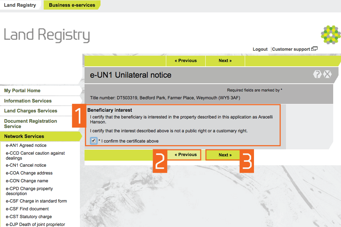Click the Logout link
The image size is (341, 227).
click(260, 49)
